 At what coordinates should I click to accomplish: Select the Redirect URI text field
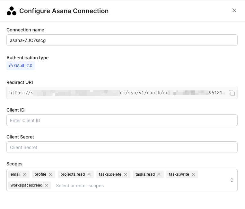117,93
